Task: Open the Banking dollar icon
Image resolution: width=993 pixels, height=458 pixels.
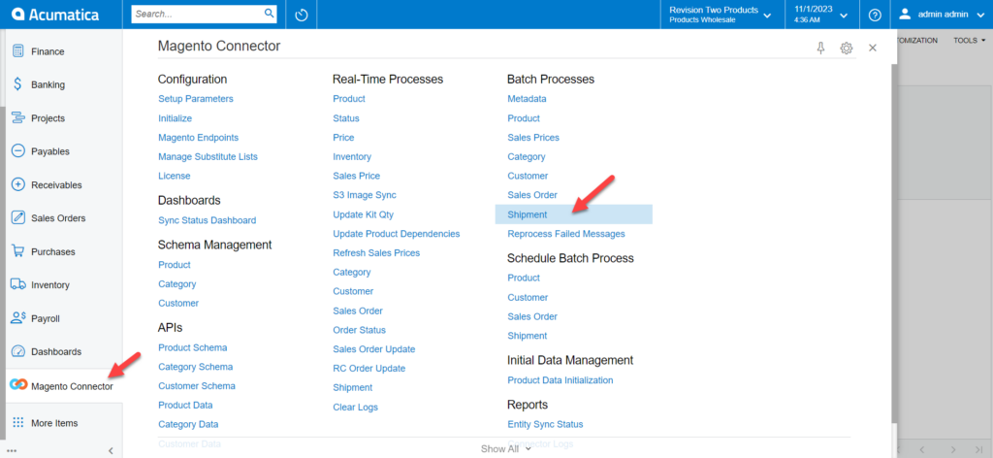Action: [x=17, y=84]
